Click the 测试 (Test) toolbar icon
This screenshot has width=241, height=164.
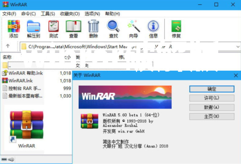pyautogui.click(x=54, y=26)
